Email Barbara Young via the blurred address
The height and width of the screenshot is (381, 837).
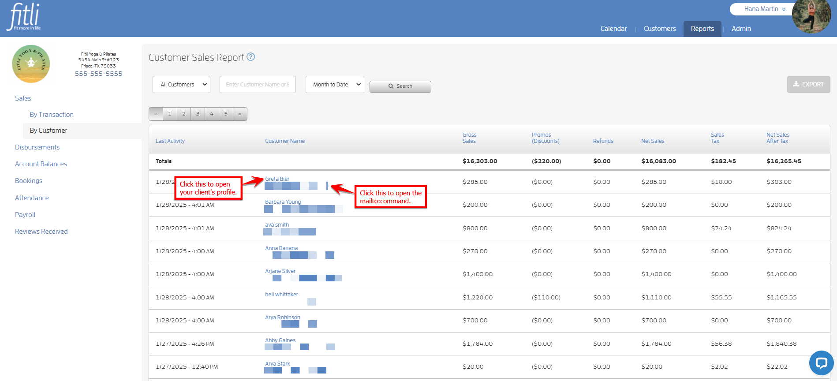[303, 209]
